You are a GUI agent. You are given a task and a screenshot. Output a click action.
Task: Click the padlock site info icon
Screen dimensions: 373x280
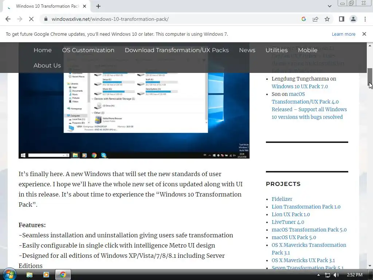coord(46,19)
